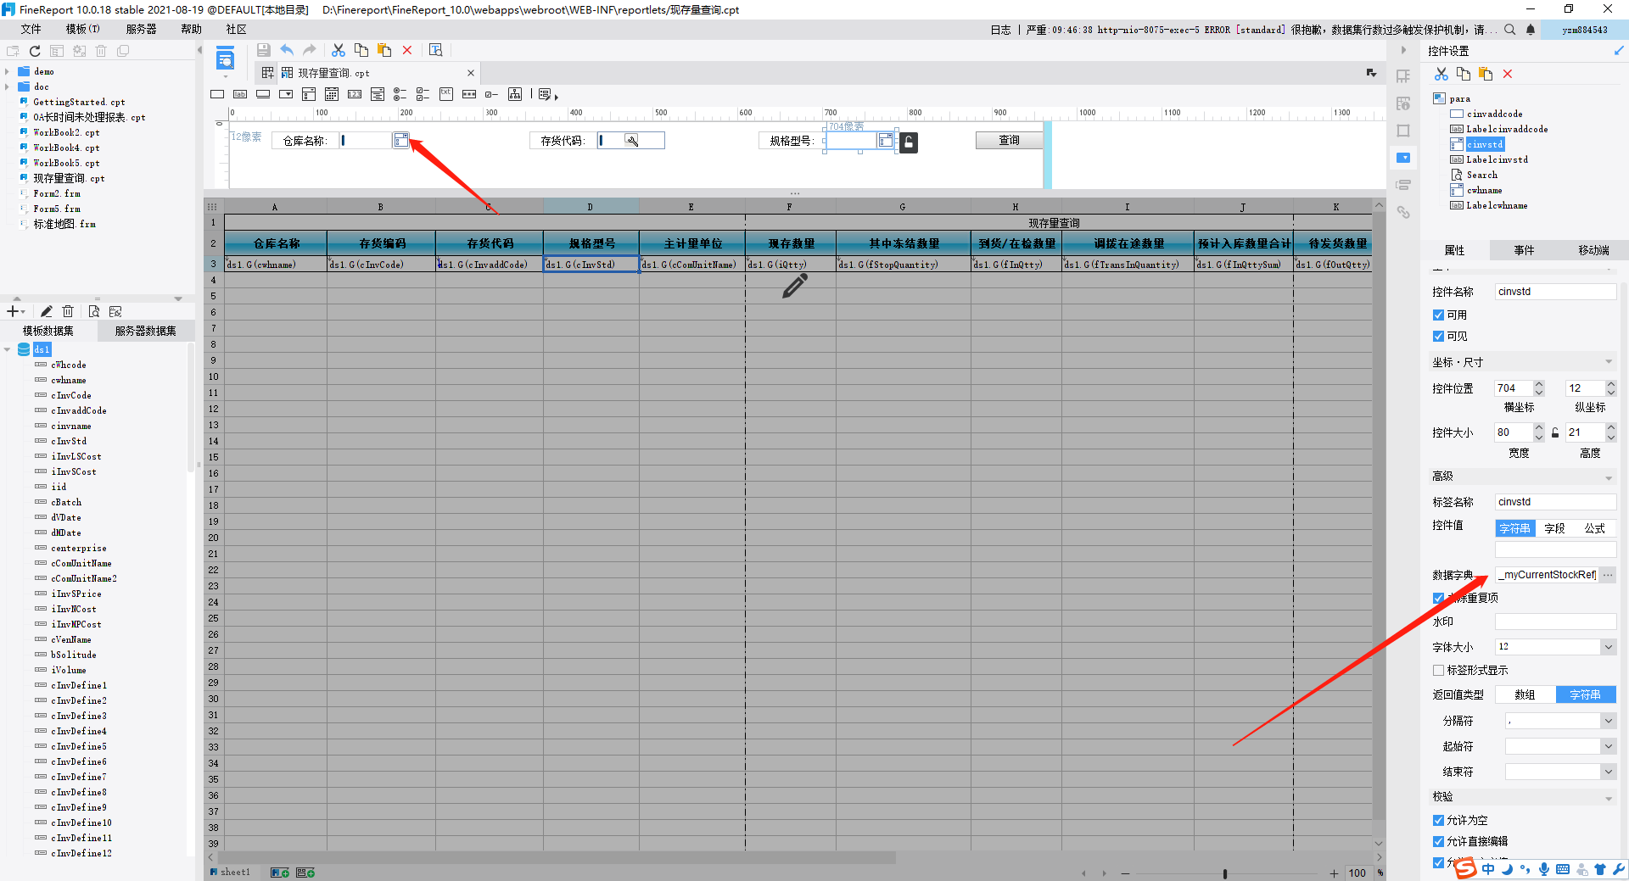This screenshot has height=881, width=1629.
Task: Toggle the 去除重复项 checkbox
Action: coord(1438,598)
